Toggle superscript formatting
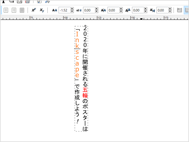The image size is (189, 142). 34,10
